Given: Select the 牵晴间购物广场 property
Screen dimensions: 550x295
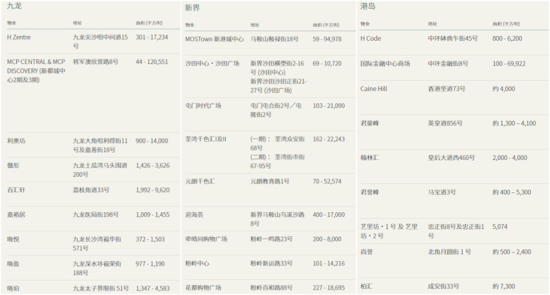Looking at the screenshot, I should tap(206, 239).
